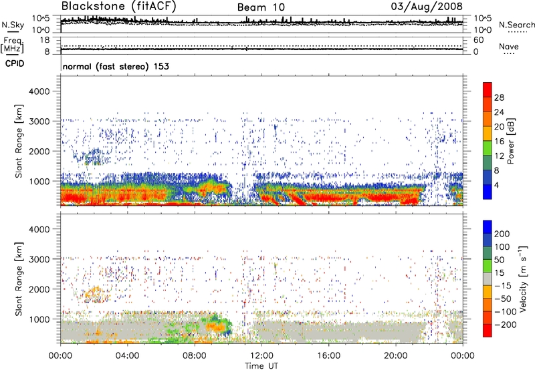Click the '16:00' time axis tick label
Viewport: 535px width, 370px height.
[328, 356]
